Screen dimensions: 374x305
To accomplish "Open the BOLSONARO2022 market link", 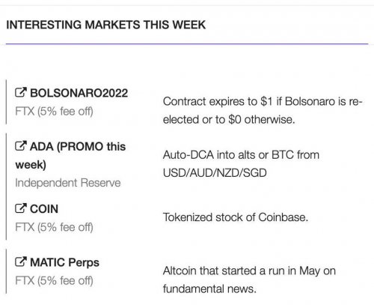I will coord(79,93).
